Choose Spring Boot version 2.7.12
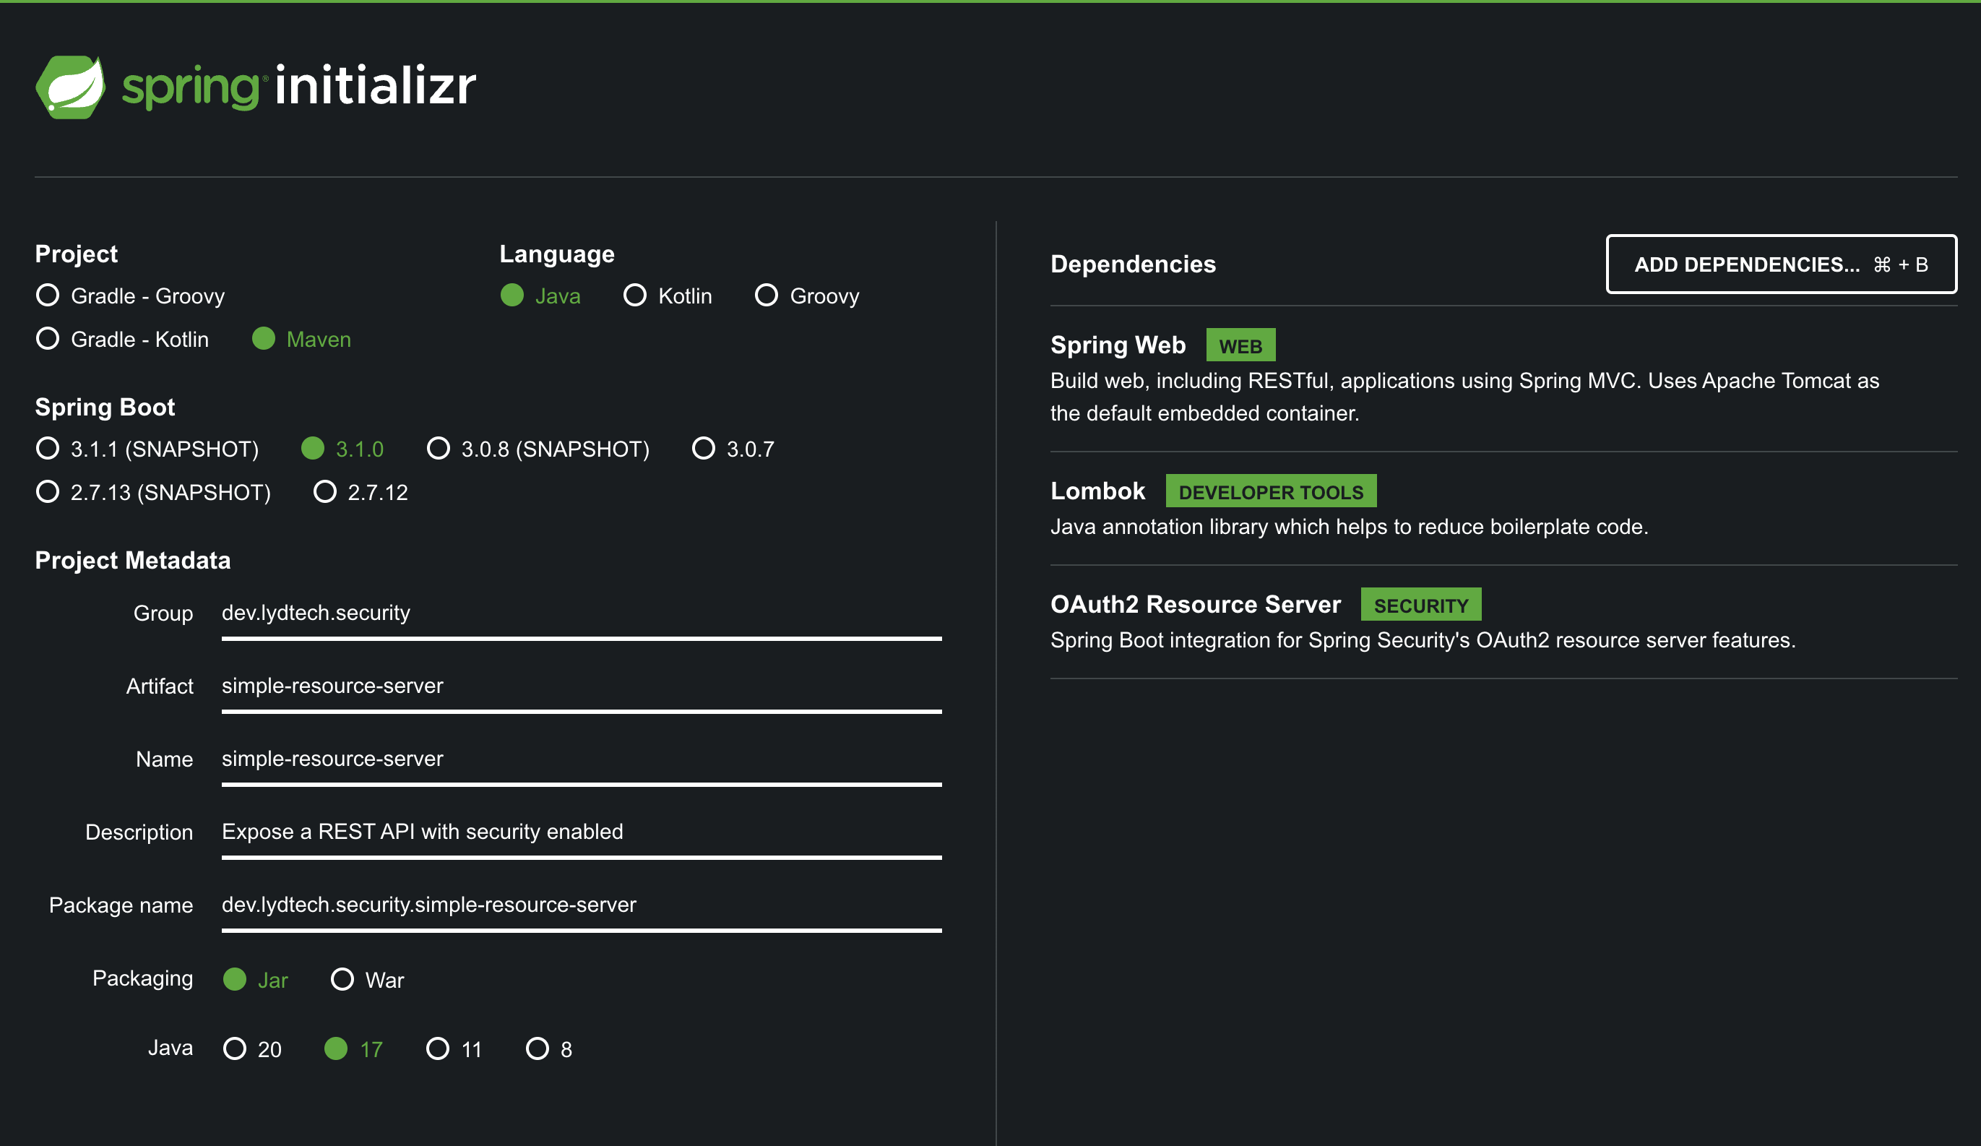The width and height of the screenshot is (1981, 1146). [x=360, y=492]
